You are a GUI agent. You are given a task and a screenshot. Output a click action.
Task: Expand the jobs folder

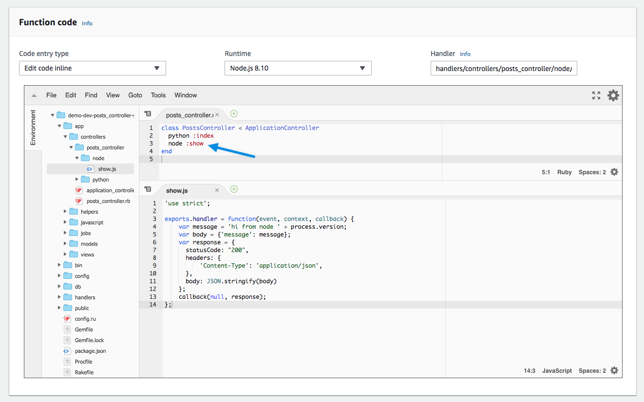tap(65, 233)
